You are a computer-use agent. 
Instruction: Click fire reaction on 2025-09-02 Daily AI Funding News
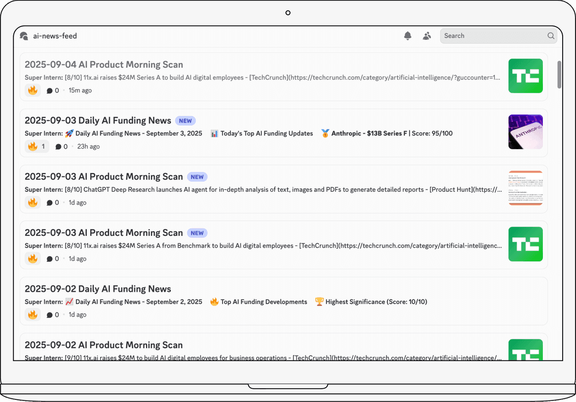pyautogui.click(x=33, y=315)
